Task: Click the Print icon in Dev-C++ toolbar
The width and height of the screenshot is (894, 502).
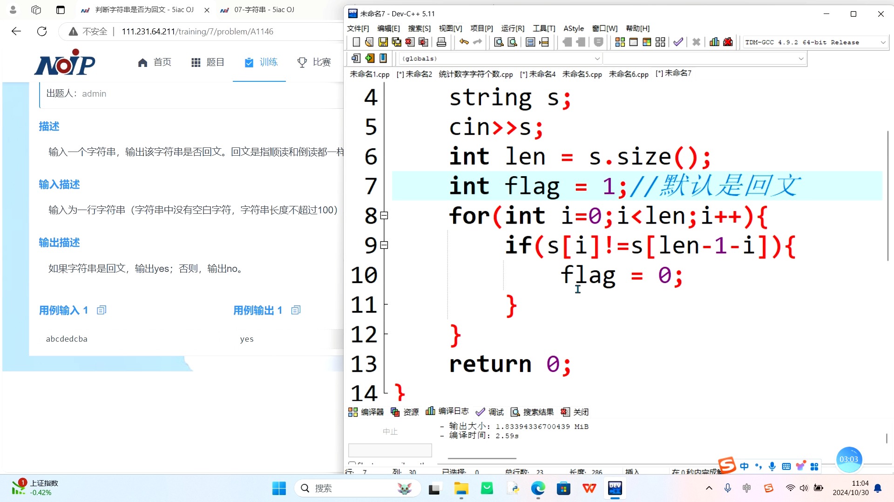Action: point(441,42)
